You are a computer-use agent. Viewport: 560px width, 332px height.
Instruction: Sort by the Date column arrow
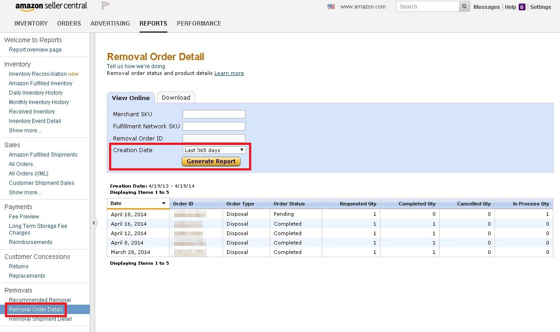point(164,204)
